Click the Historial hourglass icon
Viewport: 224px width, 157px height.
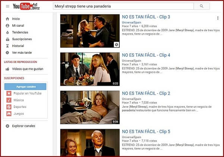pos(7,46)
